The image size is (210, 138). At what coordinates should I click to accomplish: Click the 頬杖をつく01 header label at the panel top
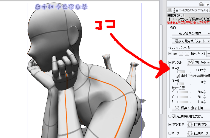coord(176,15)
